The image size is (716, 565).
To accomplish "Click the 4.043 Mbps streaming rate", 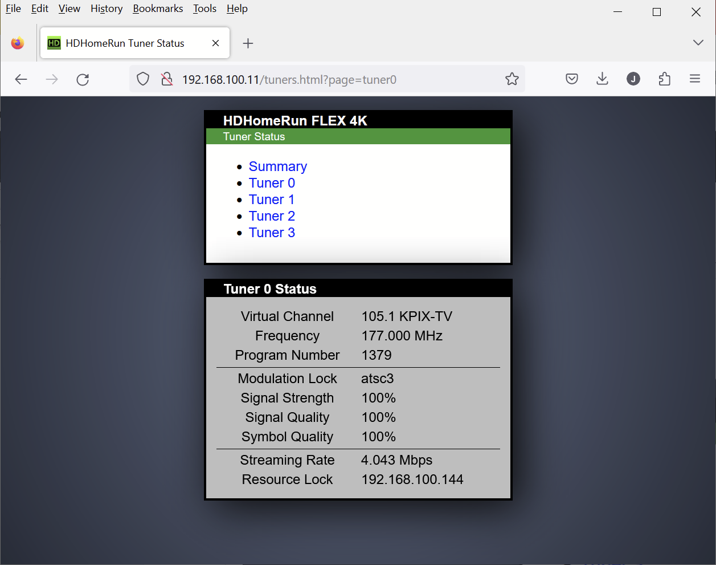I will coord(397,460).
